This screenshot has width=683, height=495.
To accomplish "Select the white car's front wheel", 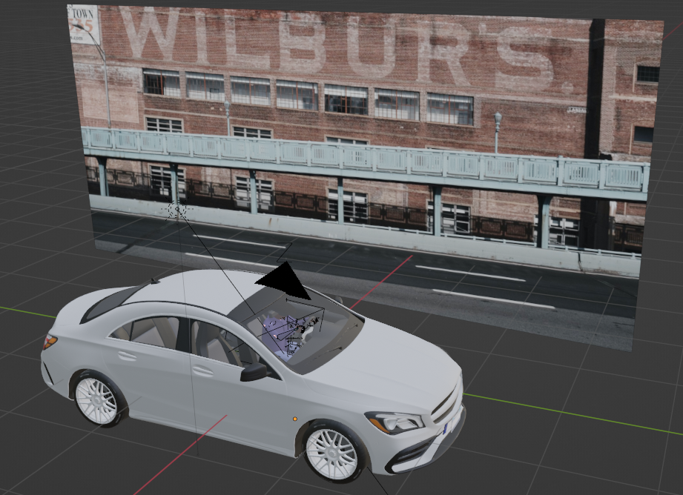I will click(333, 451).
